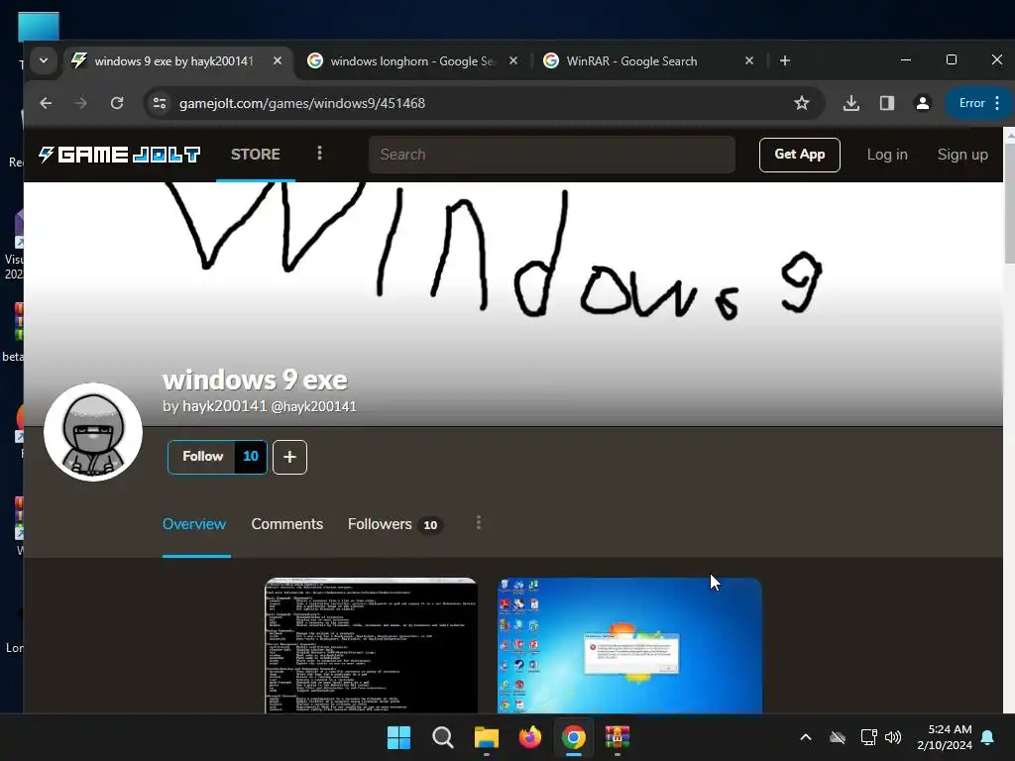This screenshot has width=1015, height=761.
Task: Open the Comments tab
Action: tap(286, 524)
